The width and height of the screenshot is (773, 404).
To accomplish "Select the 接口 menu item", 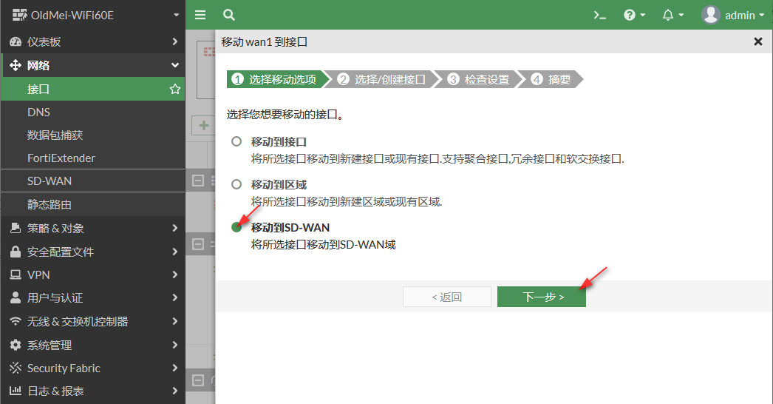I will click(93, 89).
